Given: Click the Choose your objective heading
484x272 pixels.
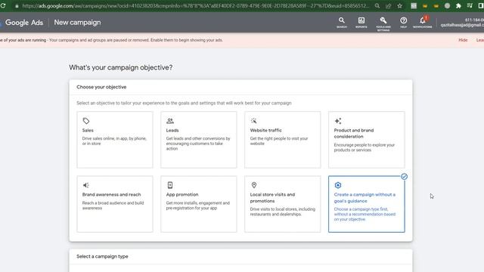Looking at the screenshot, I should point(101,87).
